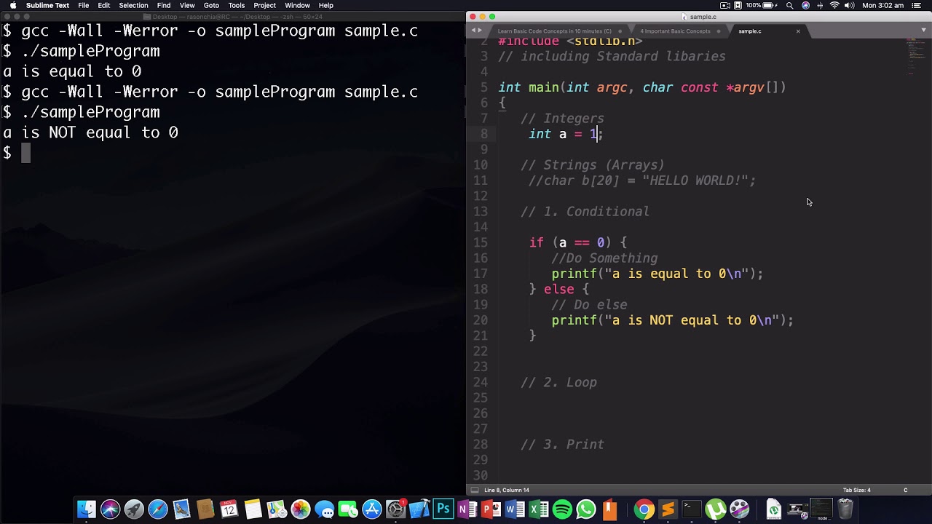Open Launchpad rocket icon in Dock
The width and height of the screenshot is (932, 524).
[x=134, y=509]
